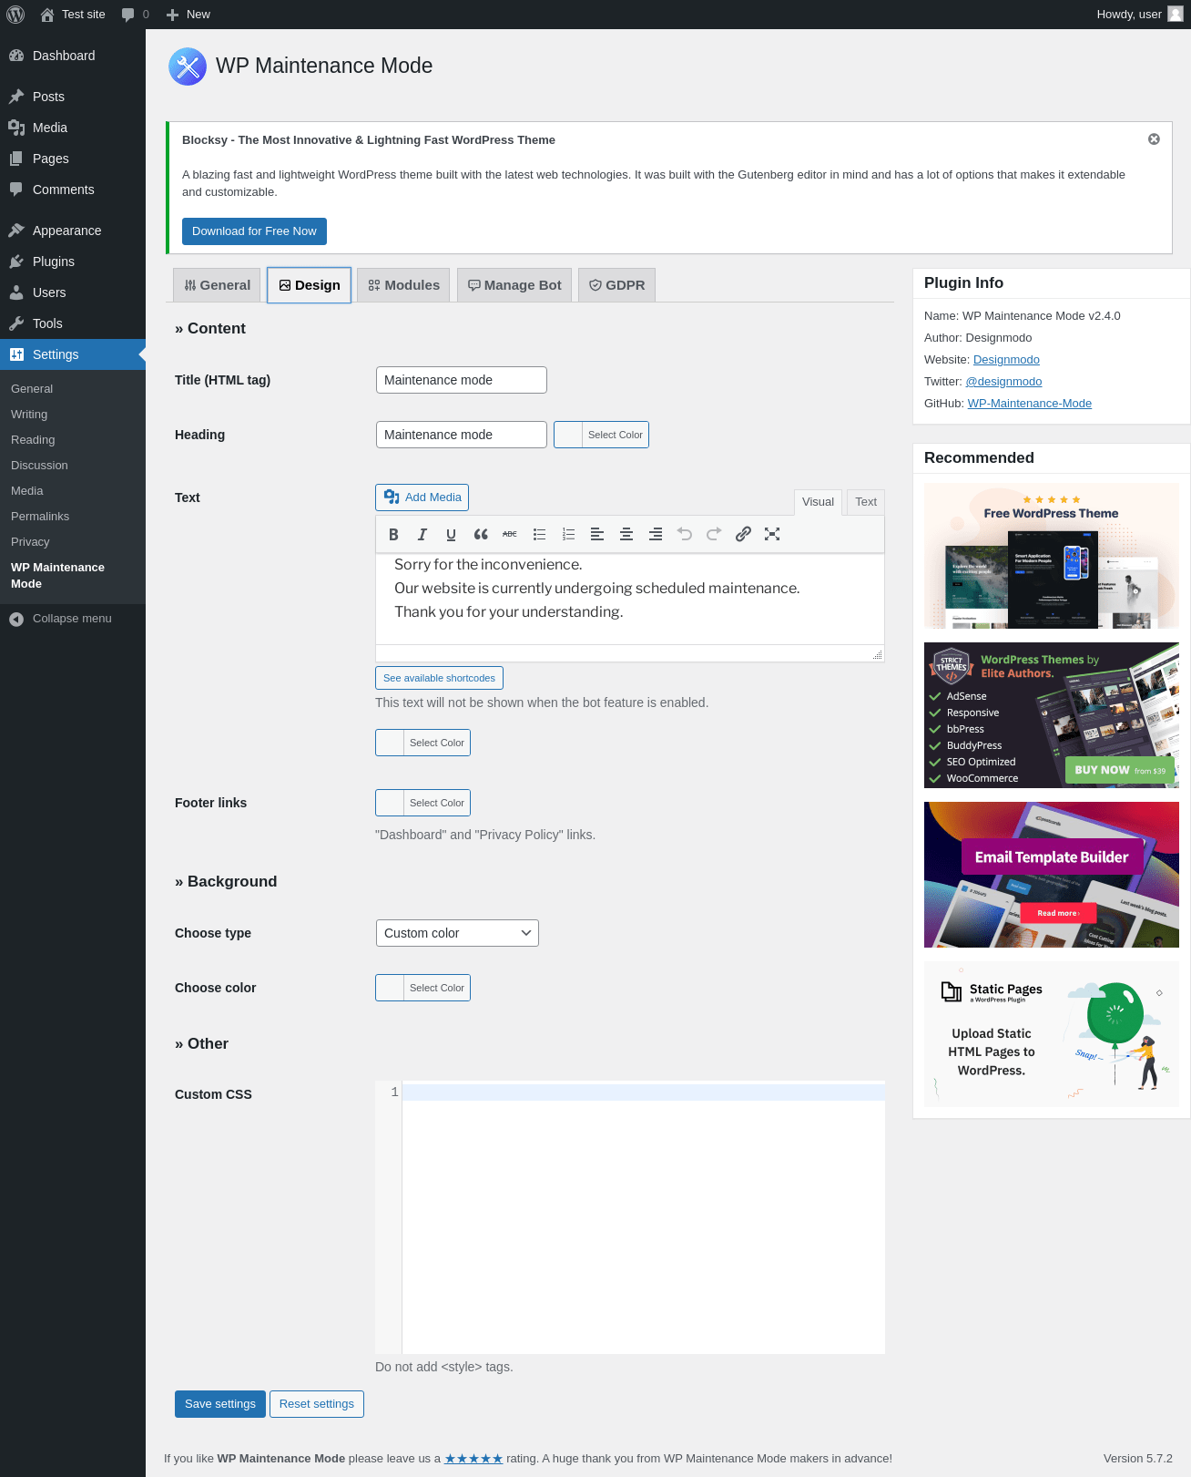
Task: Open Pages in the sidebar
Action: pyautogui.click(x=73, y=159)
